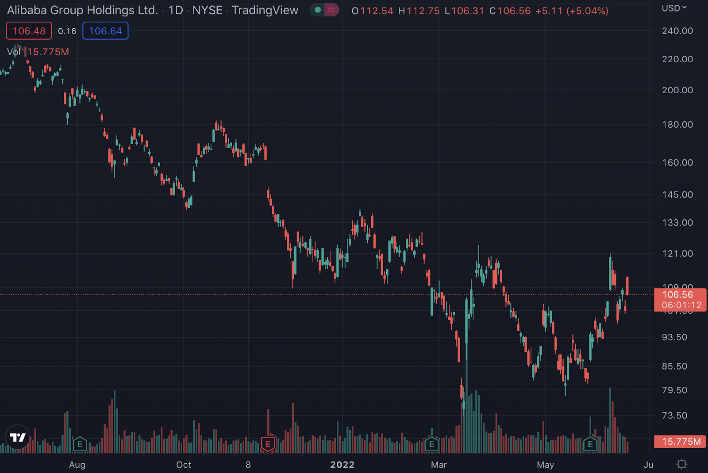The width and height of the screenshot is (708, 473).
Task: Click the spread value "0.16"
Action: coord(67,31)
